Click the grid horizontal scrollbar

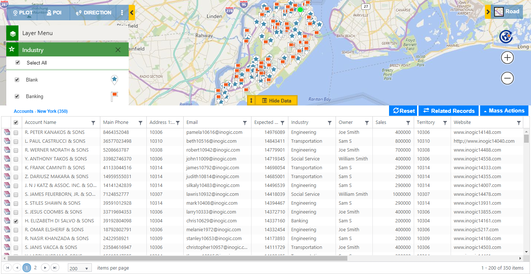coord(177,258)
